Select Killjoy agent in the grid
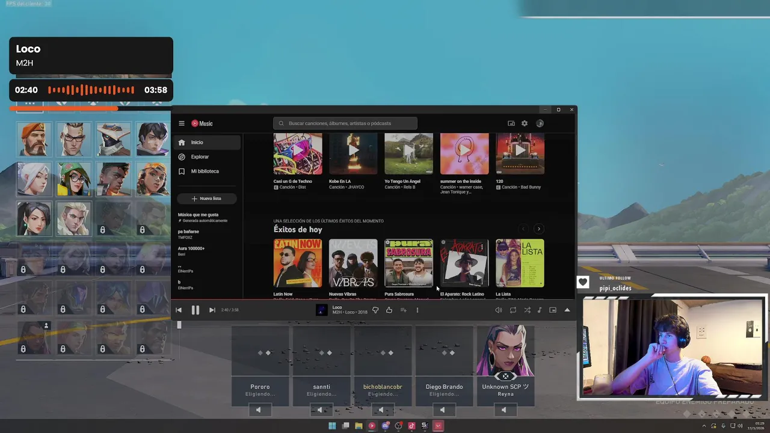This screenshot has height=433, width=770. [74, 179]
